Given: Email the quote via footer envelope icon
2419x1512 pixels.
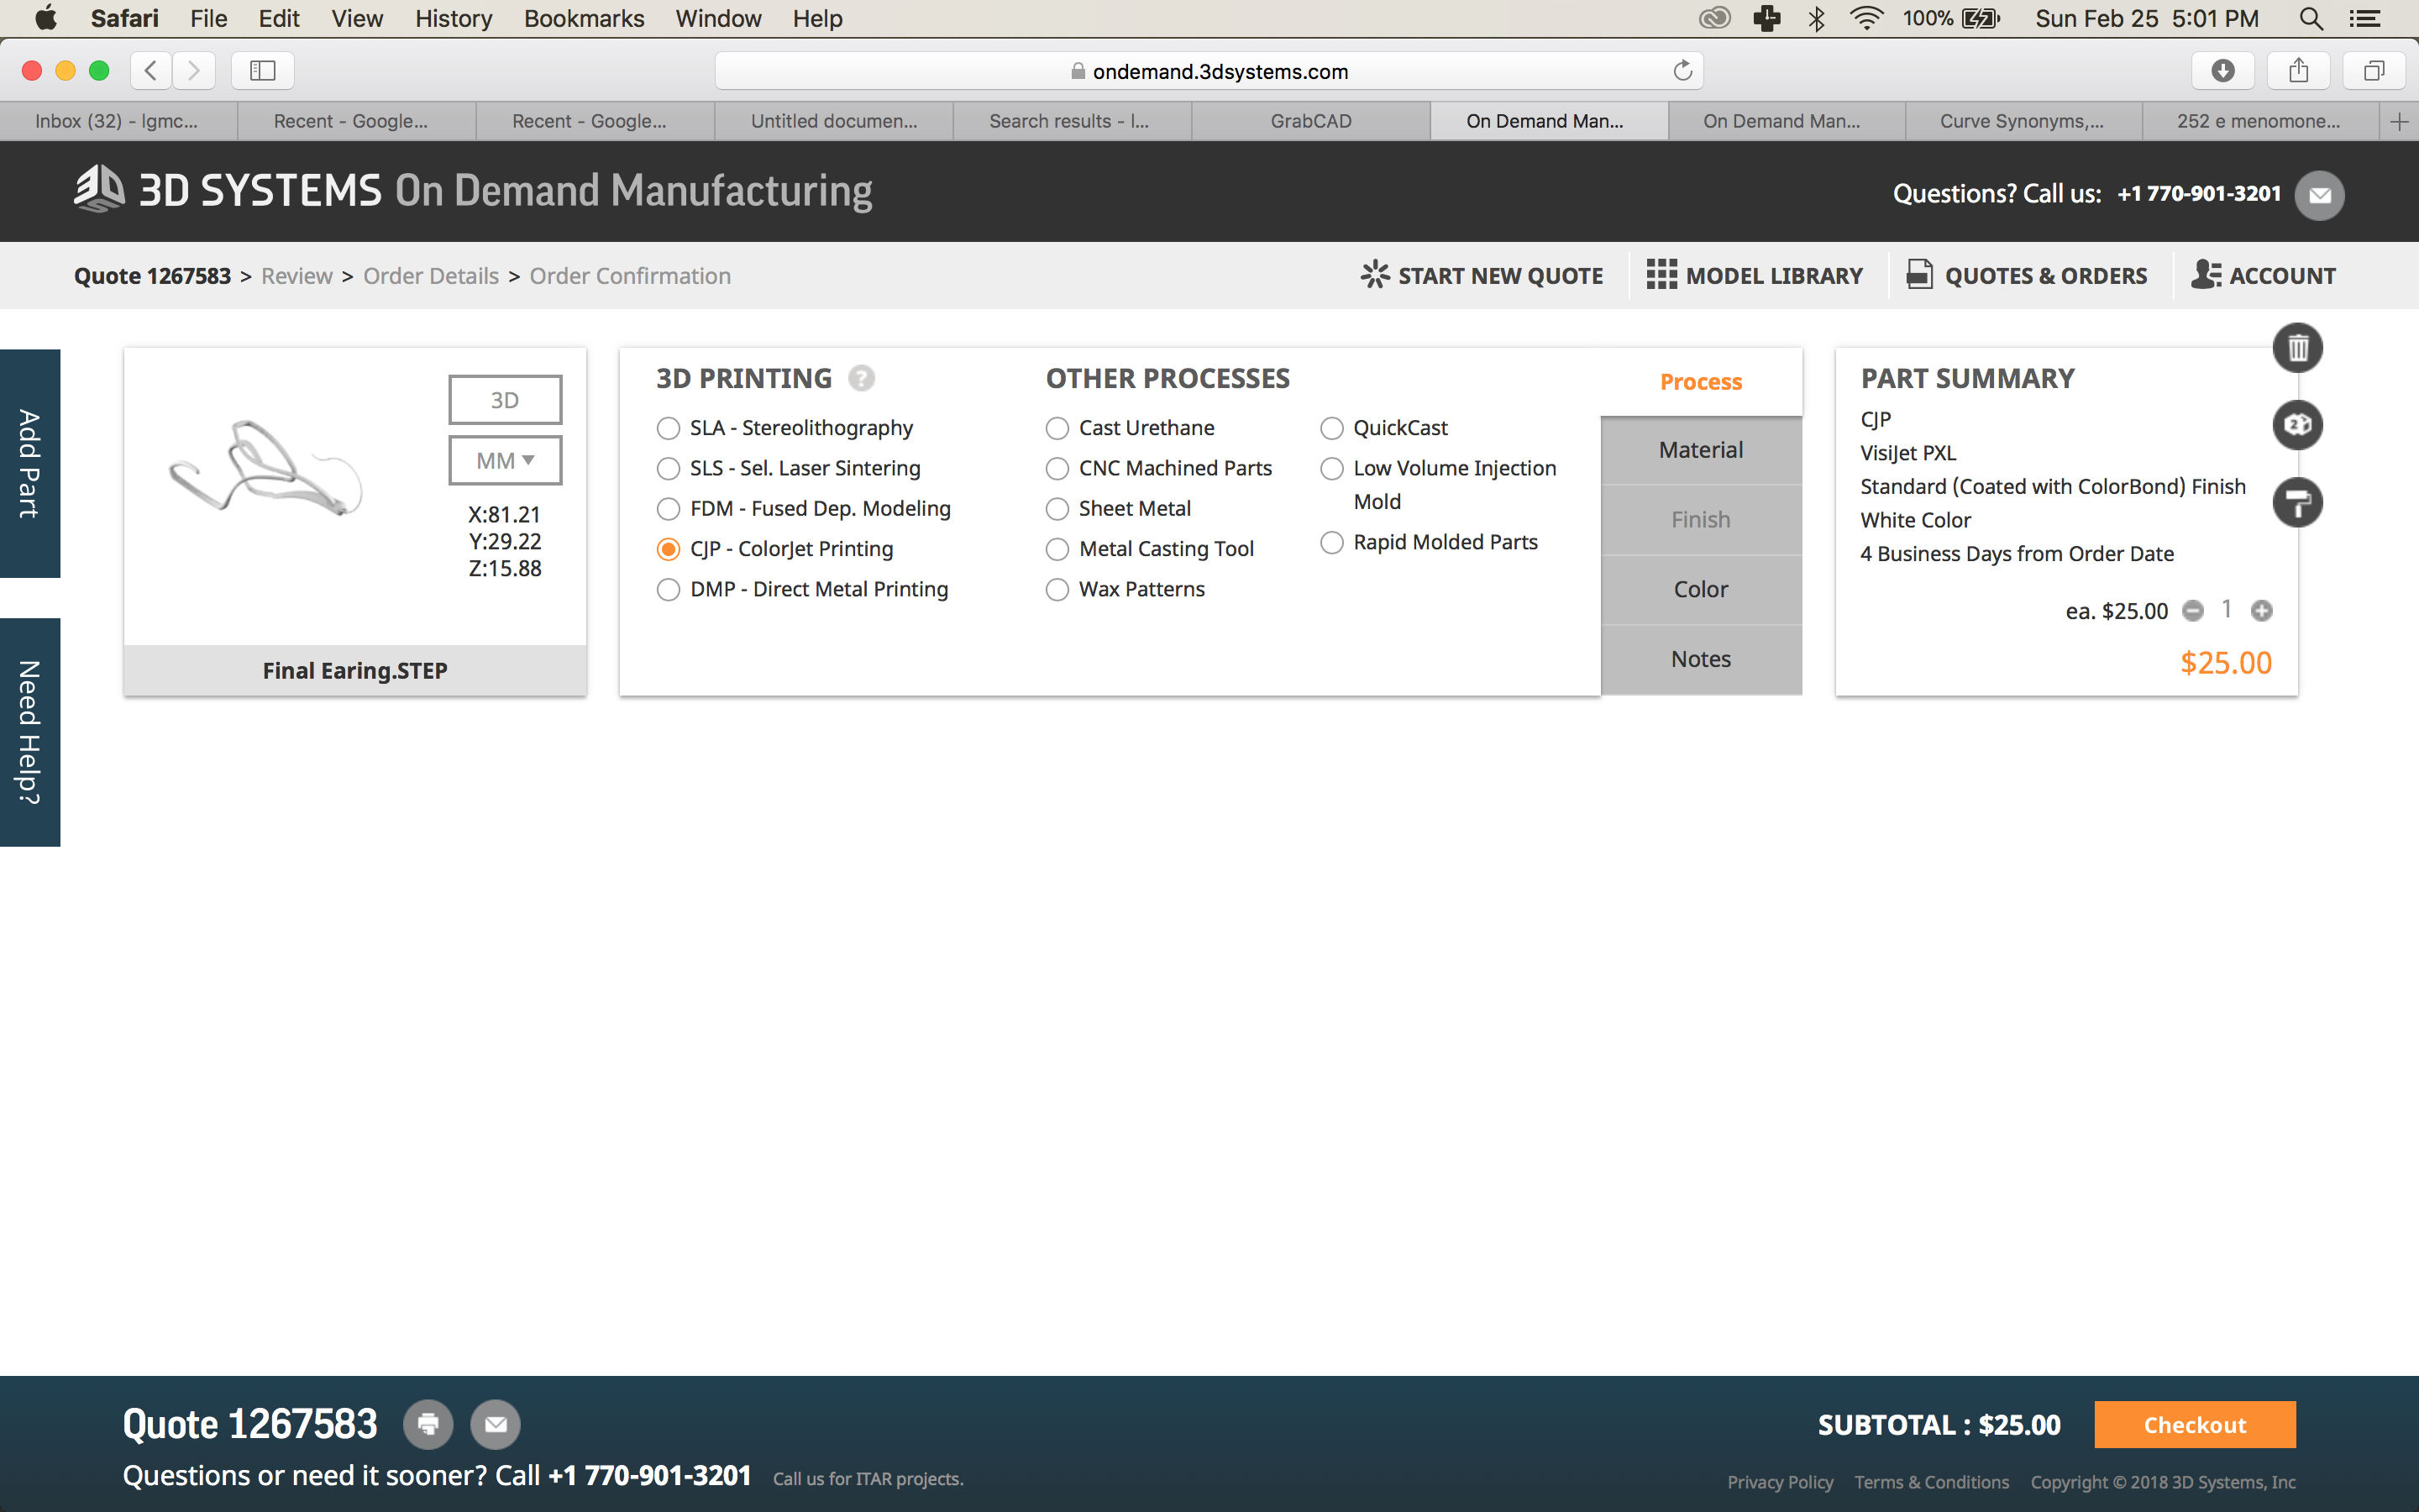Looking at the screenshot, I should coord(496,1424).
